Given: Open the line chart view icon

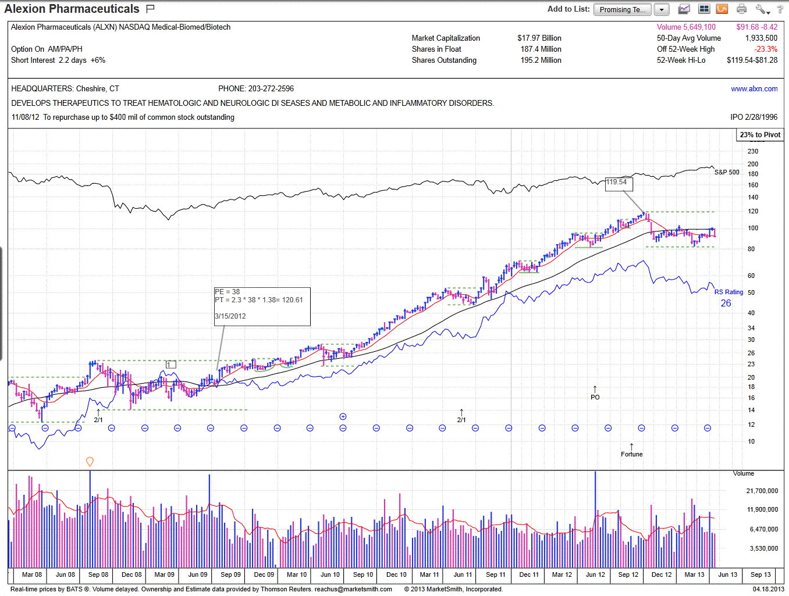Looking at the screenshot, I should [684, 9].
